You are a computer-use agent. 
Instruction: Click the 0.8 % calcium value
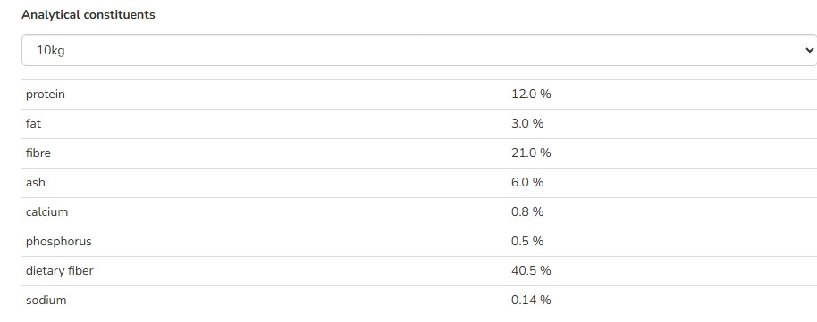point(527,211)
